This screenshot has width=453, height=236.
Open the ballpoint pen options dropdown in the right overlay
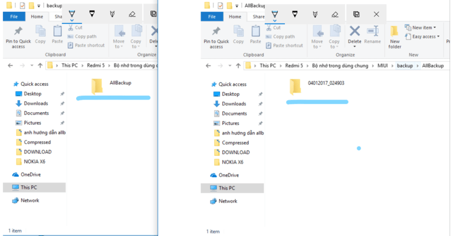coord(275,21)
